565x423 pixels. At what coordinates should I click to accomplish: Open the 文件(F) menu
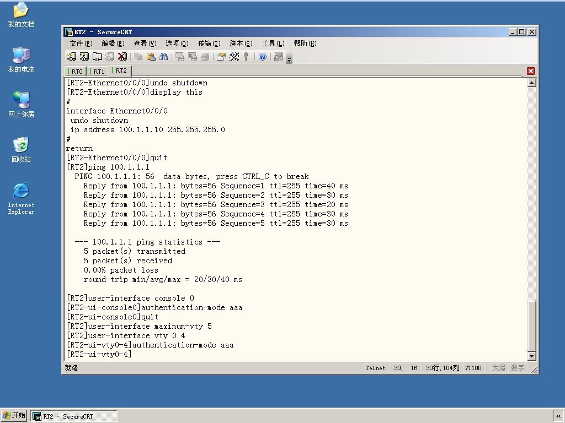tap(81, 44)
